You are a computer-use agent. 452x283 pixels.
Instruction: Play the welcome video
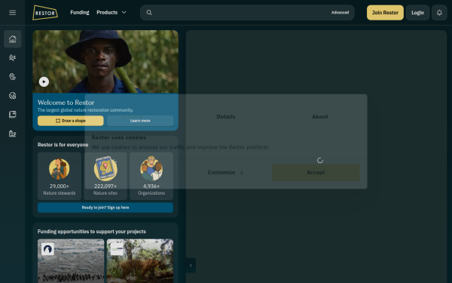tap(44, 82)
